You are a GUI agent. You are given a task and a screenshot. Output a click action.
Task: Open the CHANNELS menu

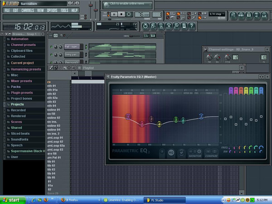(x=28, y=10)
